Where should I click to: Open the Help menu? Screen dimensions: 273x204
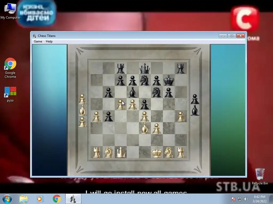tap(49, 41)
